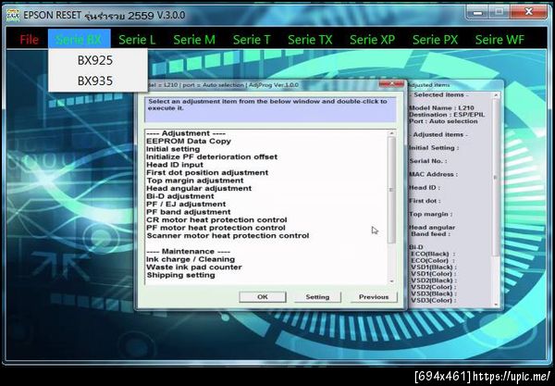Image resolution: width=555 pixels, height=386 pixels.
Task: Select PF motor heat protection control
Action: (x=216, y=228)
